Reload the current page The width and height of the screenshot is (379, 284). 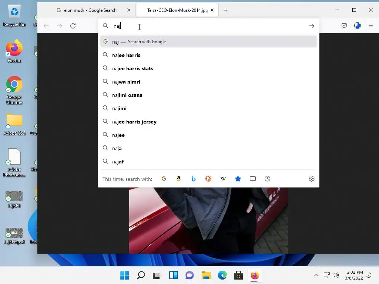point(73,26)
